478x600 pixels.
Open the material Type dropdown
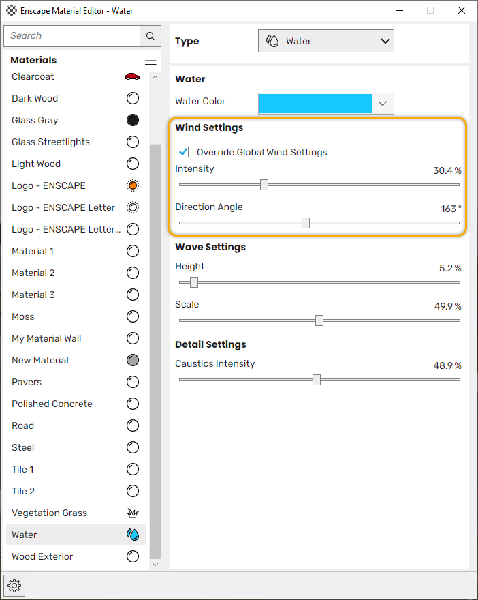coord(326,41)
